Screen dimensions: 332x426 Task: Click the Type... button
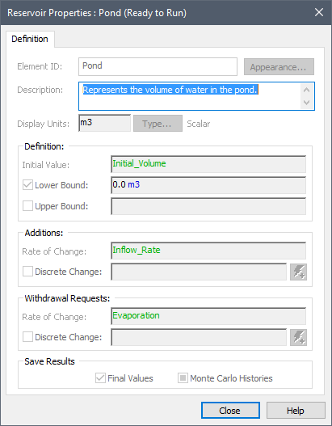158,124
